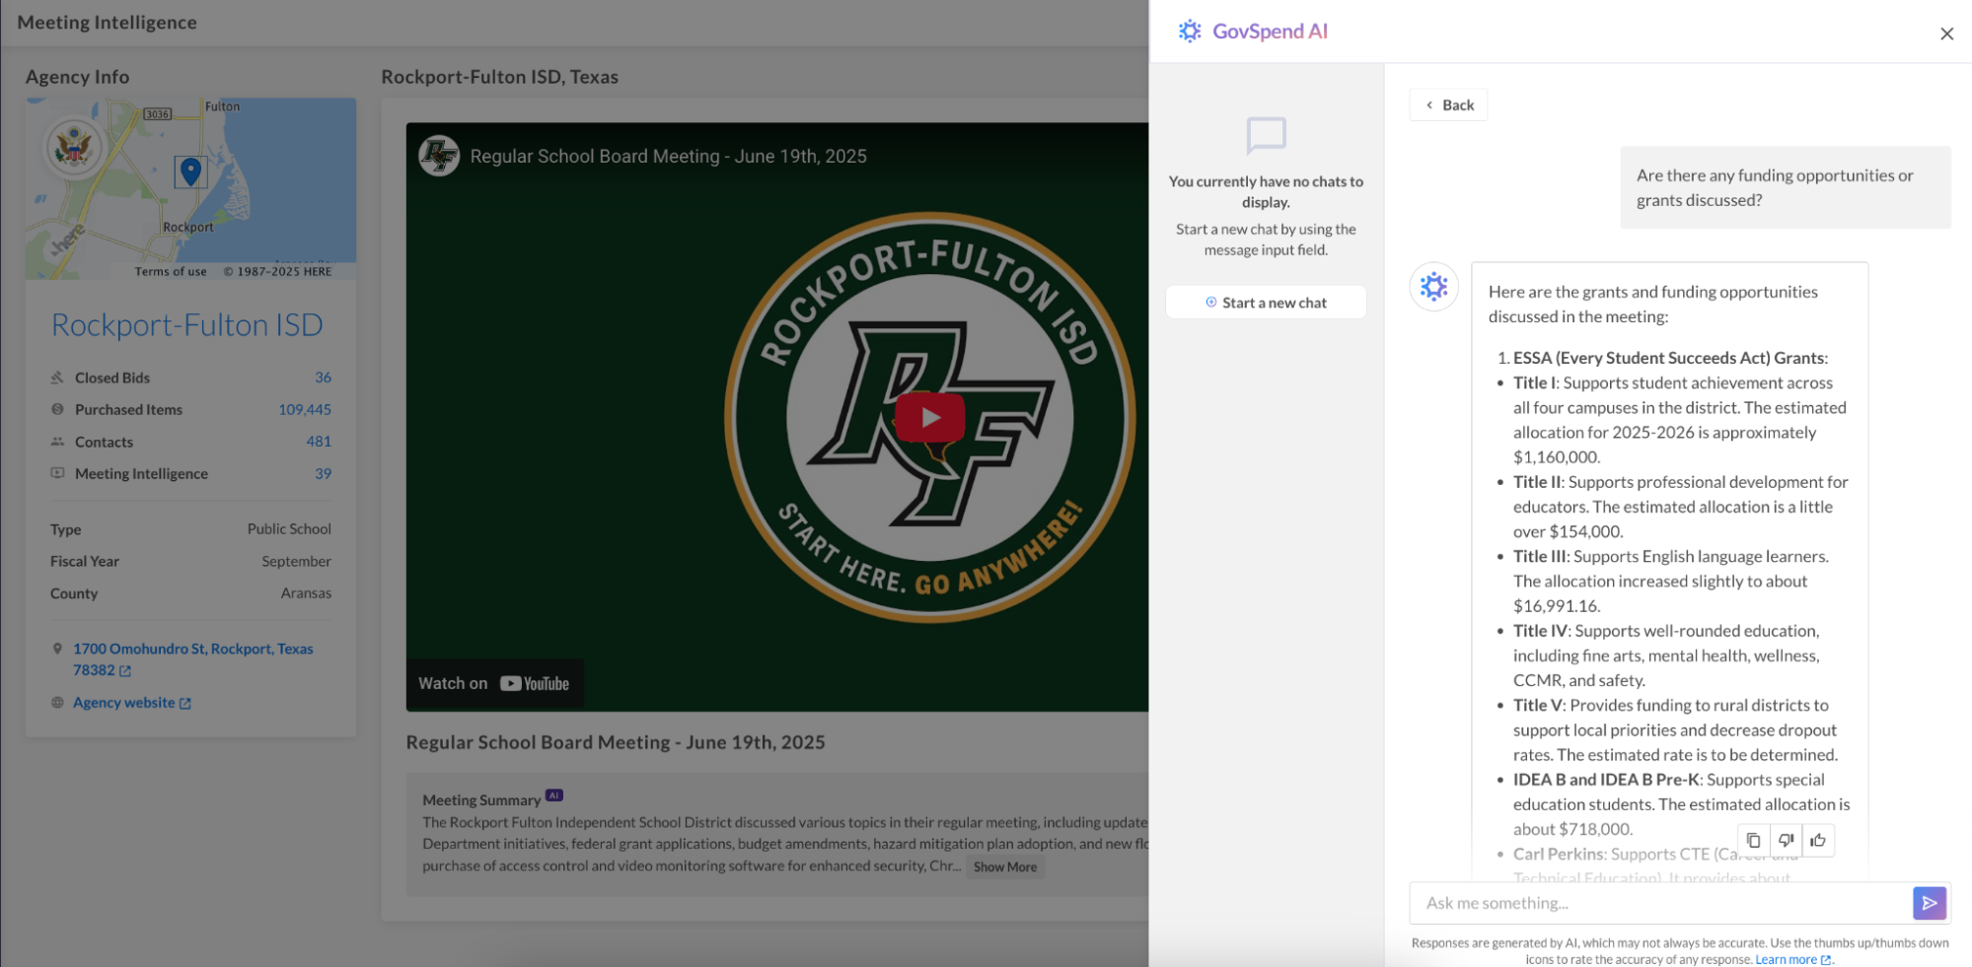Click the copy response icon
Image resolution: width=1972 pixels, height=967 pixels.
coord(1753,841)
